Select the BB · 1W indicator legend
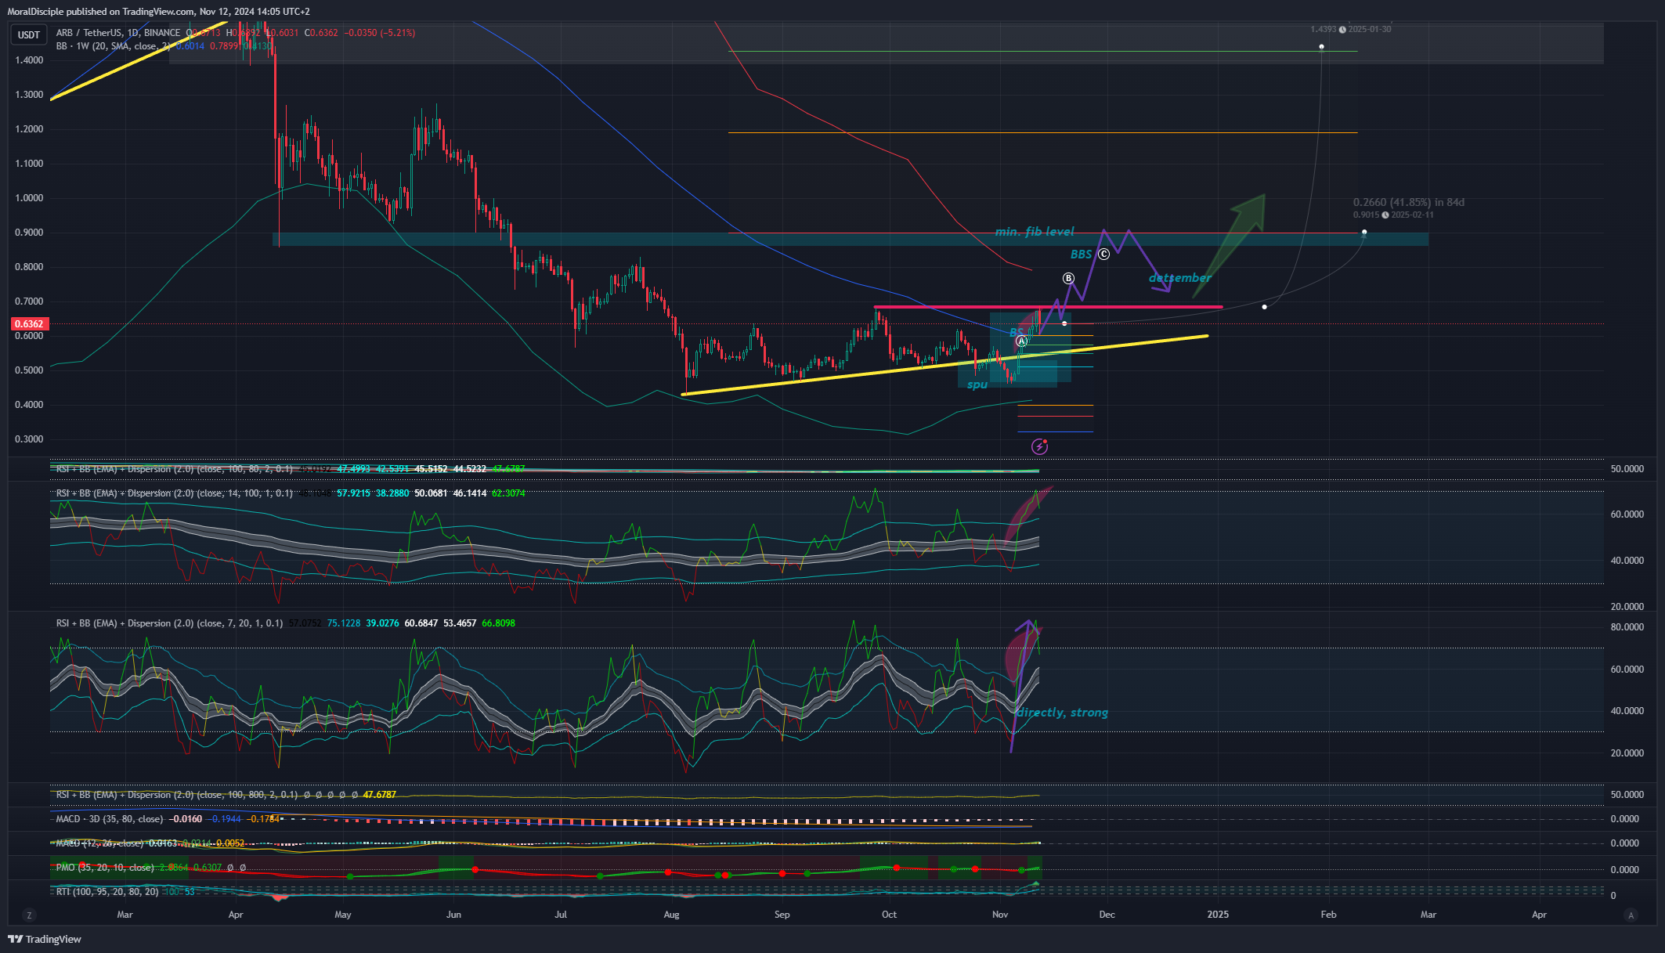 pyautogui.click(x=113, y=46)
